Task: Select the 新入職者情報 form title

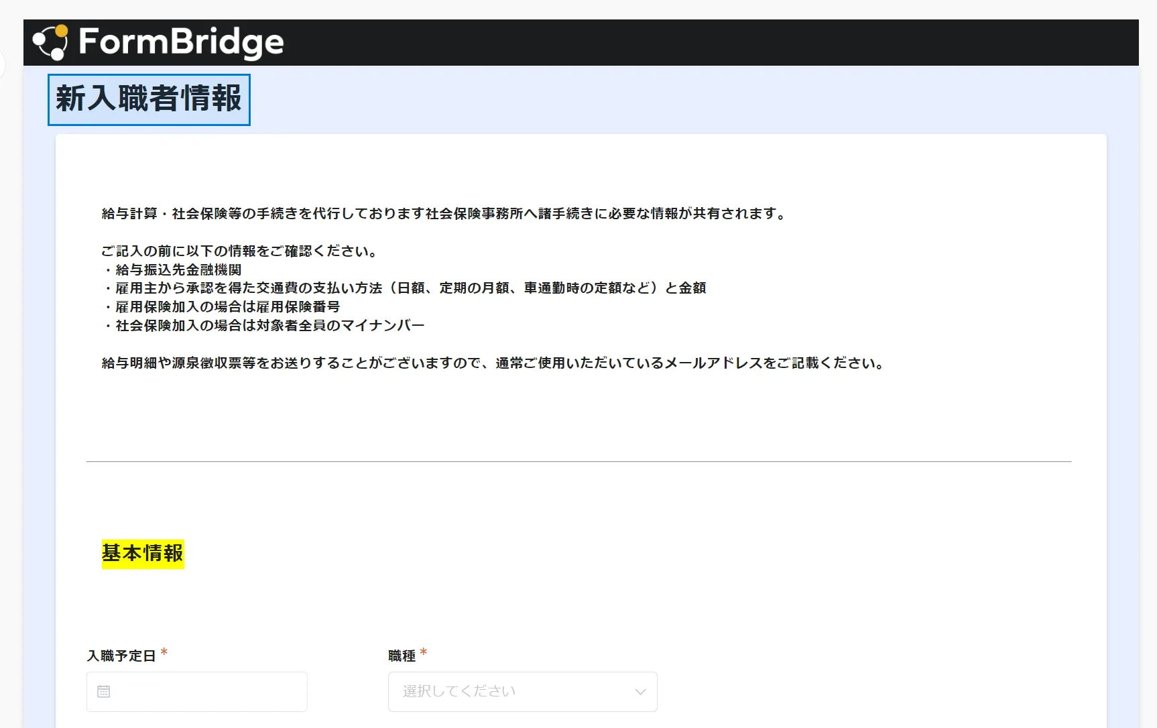Action: point(149,99)
